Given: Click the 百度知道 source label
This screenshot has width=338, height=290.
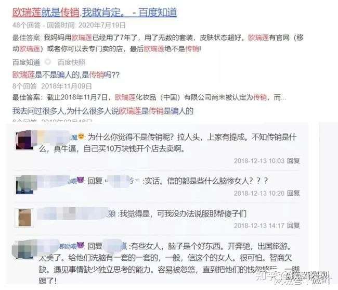Looking at the screenshot, I should (27, 62).
